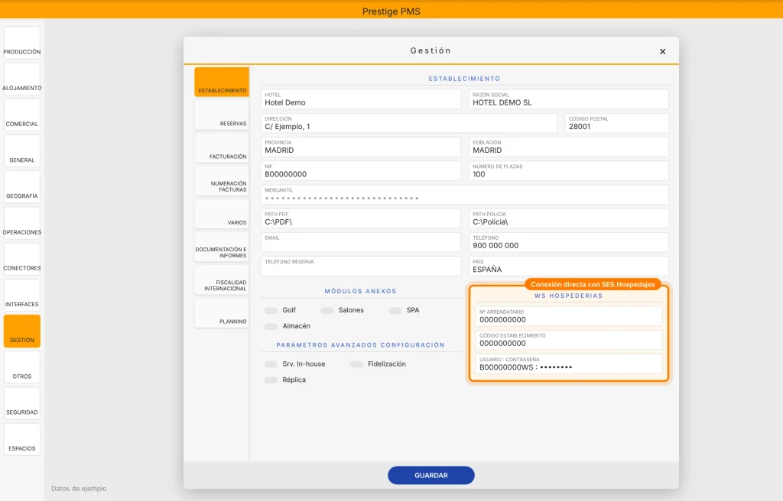
Task: Switch to the Facturación tab
Action: [222, 147]
